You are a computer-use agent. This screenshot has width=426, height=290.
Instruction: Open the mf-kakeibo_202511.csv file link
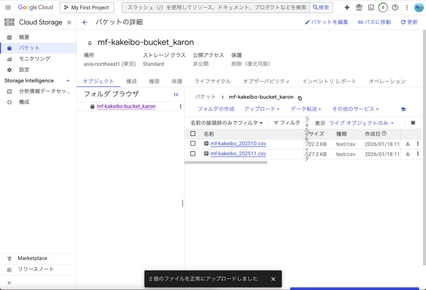[238, 154]
